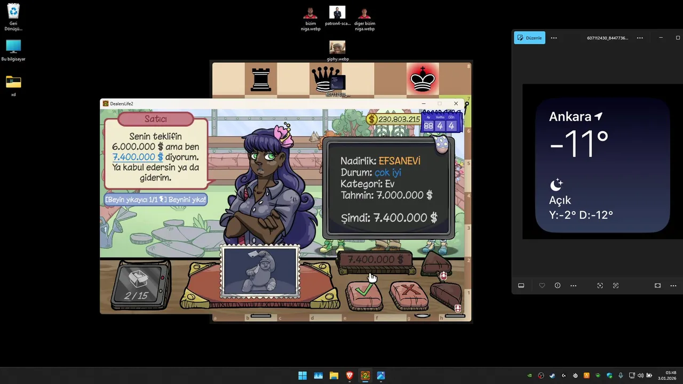Select the diger bizim niga.webp file

click(x=364, y=19)
